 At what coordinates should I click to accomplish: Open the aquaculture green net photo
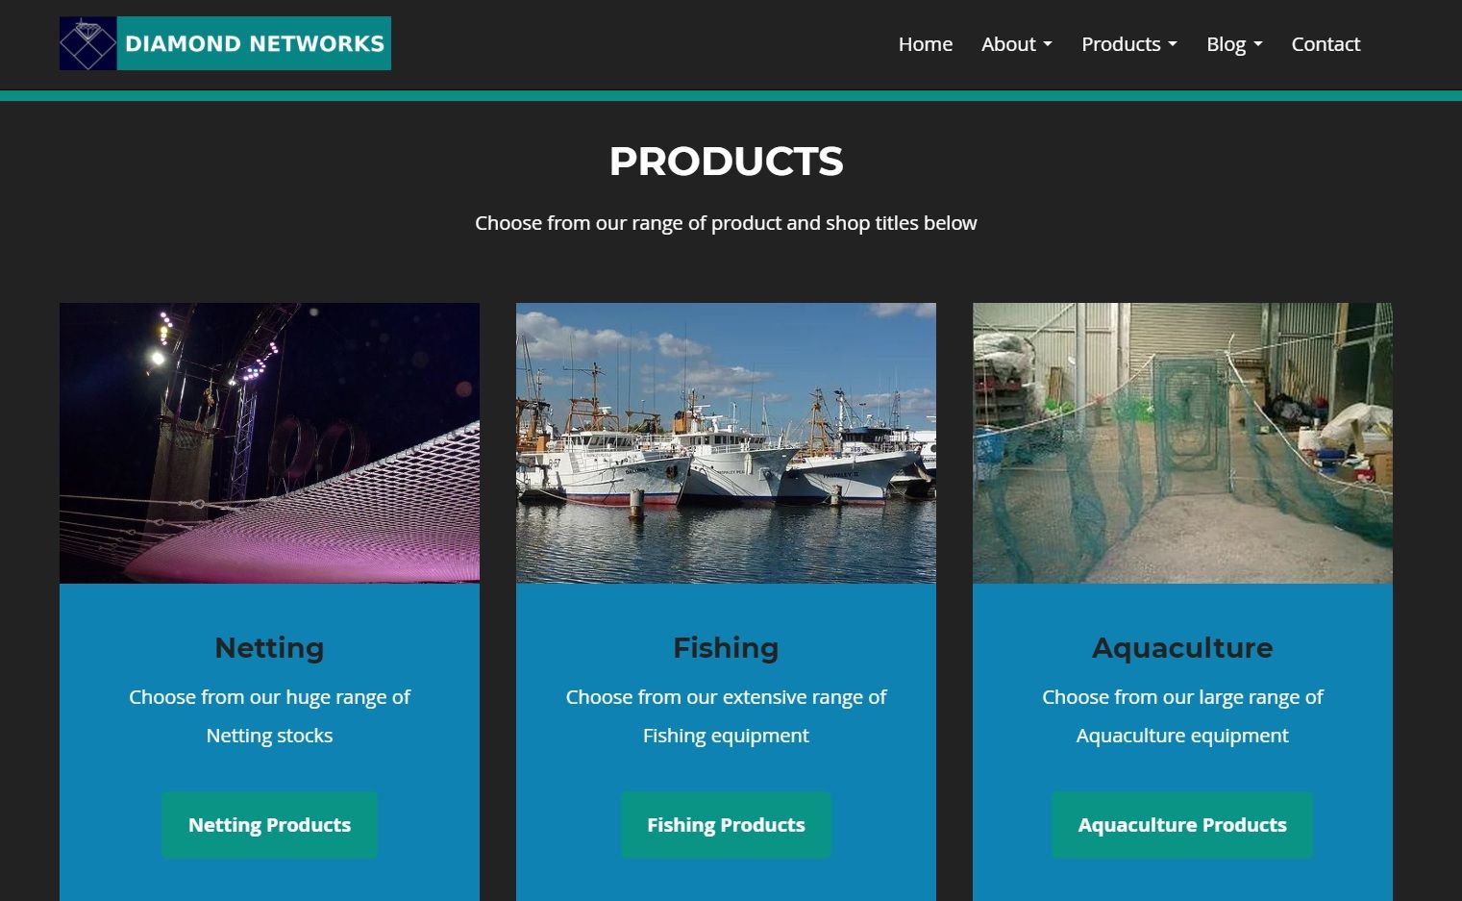1182,443
